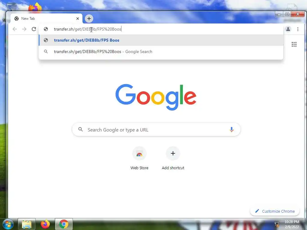Select transfer.sh/get/DIEB8b/FPS Boos suggestion

click(161, 40)
